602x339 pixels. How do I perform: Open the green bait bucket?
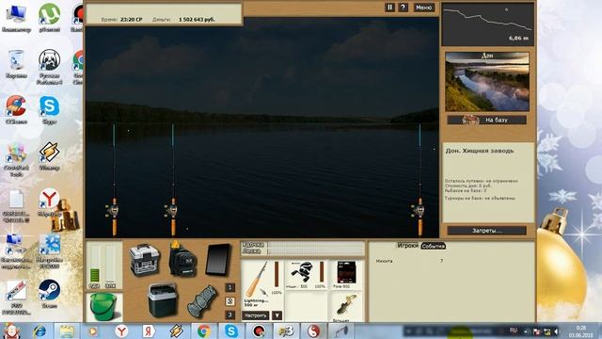103,307
